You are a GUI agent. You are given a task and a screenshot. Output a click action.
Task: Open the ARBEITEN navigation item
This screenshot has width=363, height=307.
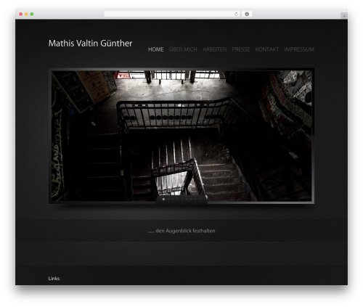[x=215, y=49]
